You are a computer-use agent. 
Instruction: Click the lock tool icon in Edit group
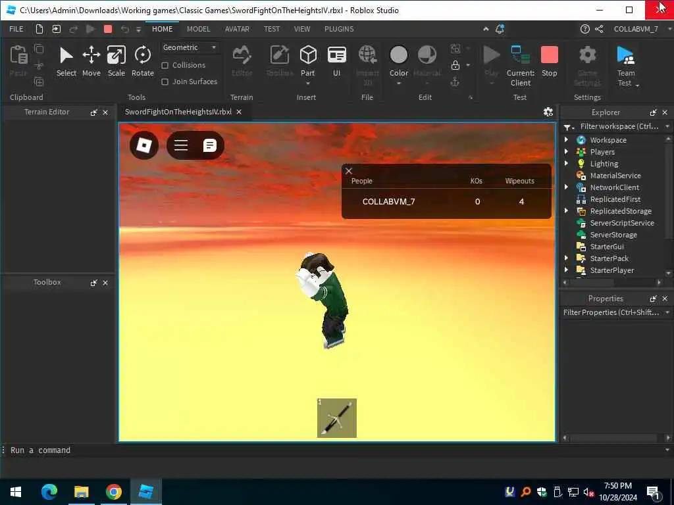455,65
